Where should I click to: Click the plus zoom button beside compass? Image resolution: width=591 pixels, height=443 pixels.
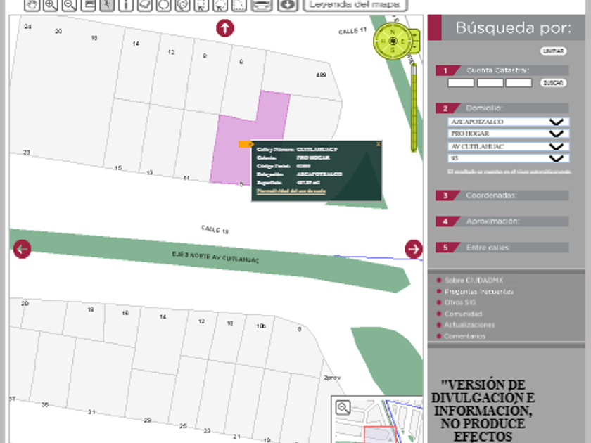pyautogui.click(x=414, y=35)
